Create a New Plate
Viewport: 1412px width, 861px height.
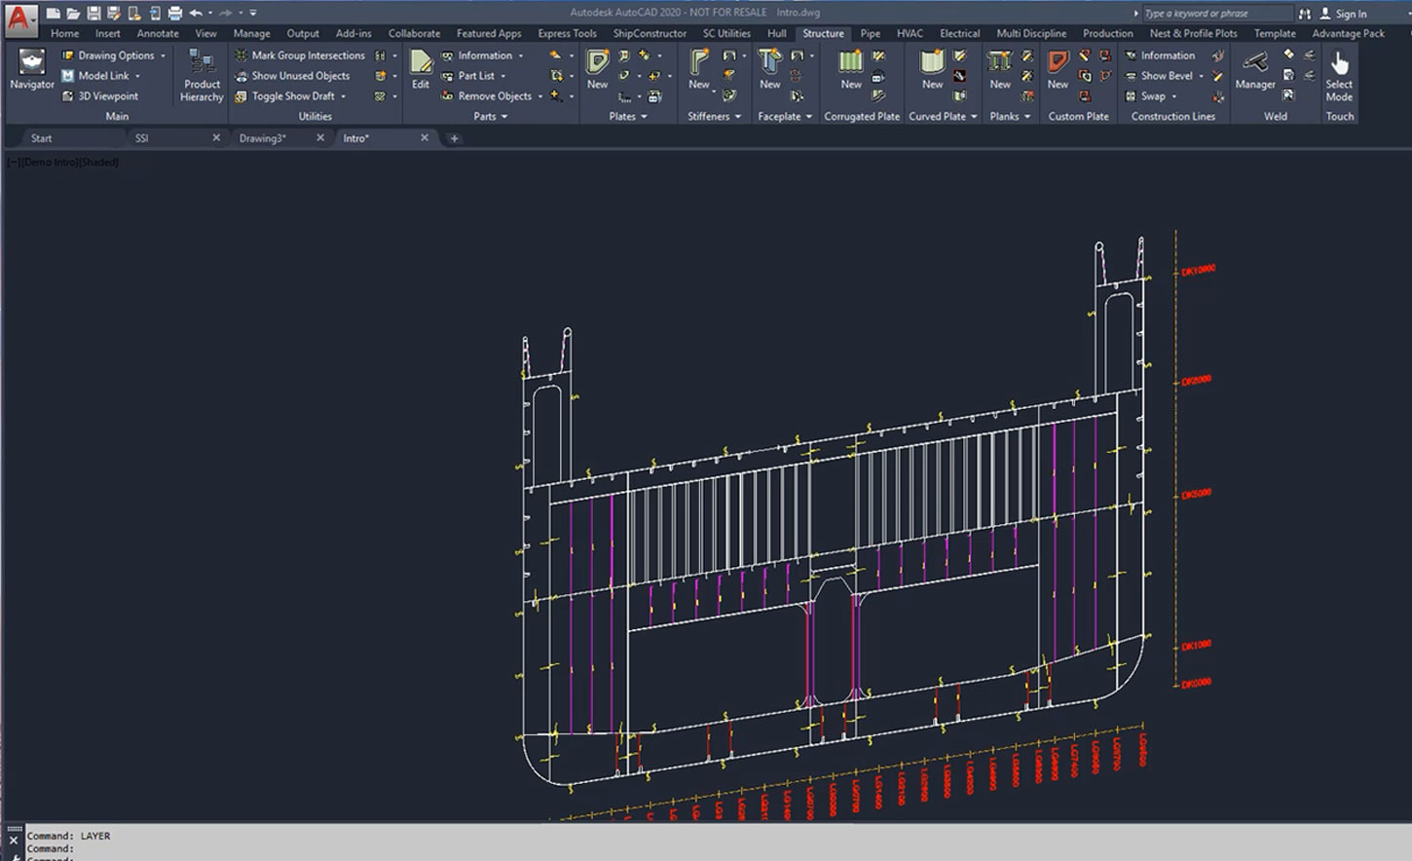click(x=597, y=70)
